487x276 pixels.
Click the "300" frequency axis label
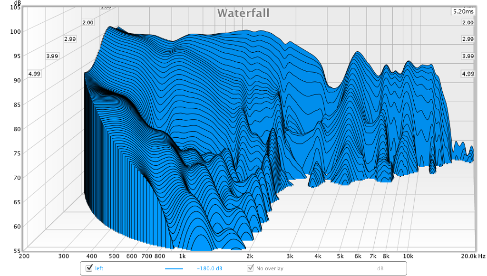tap(64, 256)
